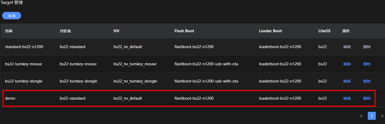Click the Flash Boot column header
385x124 pixels.
(x=184, y=31)
